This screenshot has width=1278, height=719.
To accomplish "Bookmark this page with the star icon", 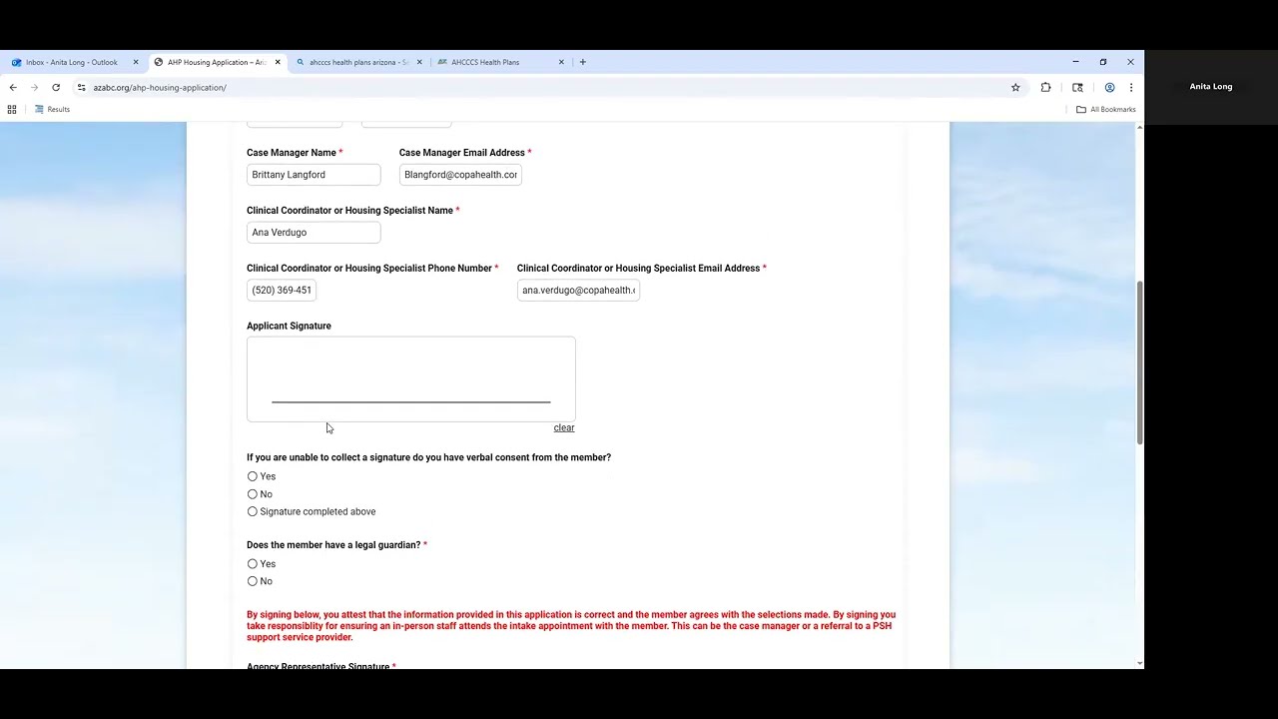I will tap(1015, 88).
